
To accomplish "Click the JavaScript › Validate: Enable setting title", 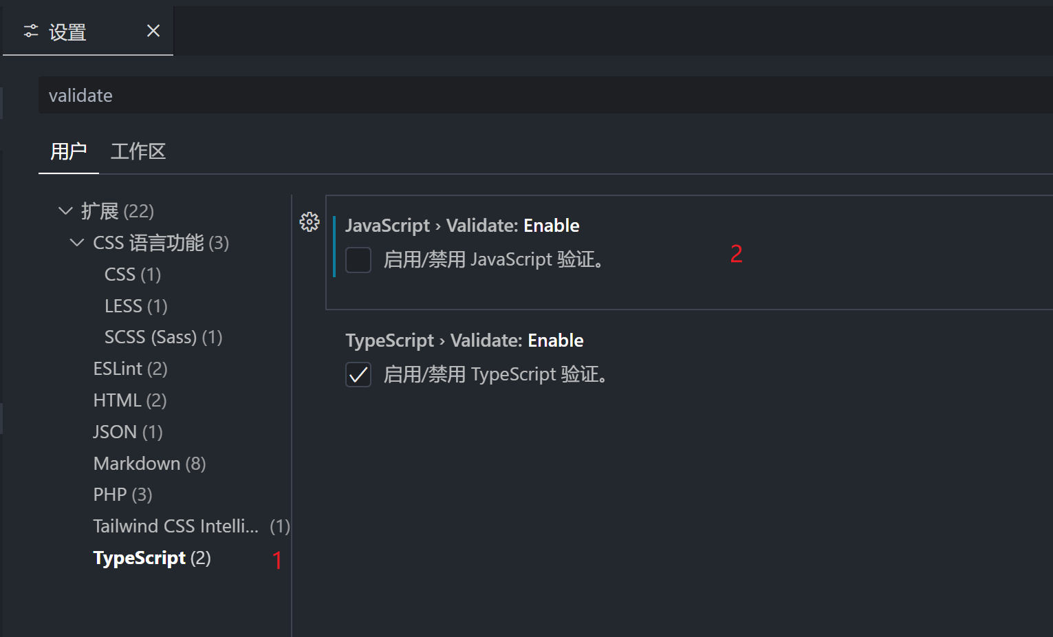I will [x=462, y=226].
